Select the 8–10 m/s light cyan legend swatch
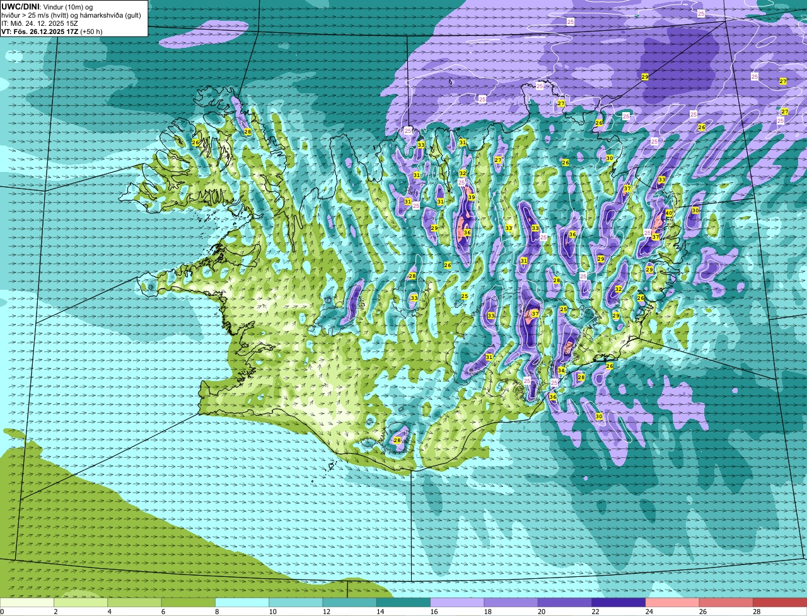The width and height of the screenshot is (807, 616). (x=242, y=603)
